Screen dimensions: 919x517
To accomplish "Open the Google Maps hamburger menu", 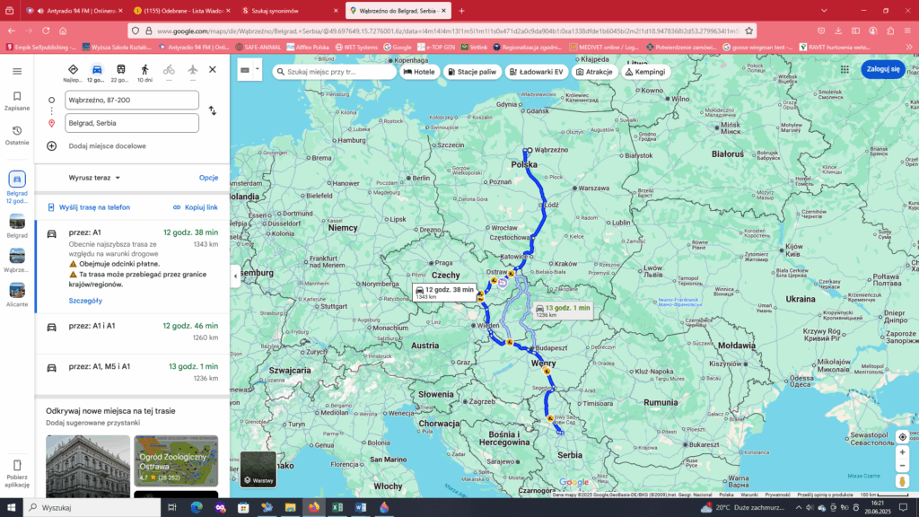I will 17,72.
